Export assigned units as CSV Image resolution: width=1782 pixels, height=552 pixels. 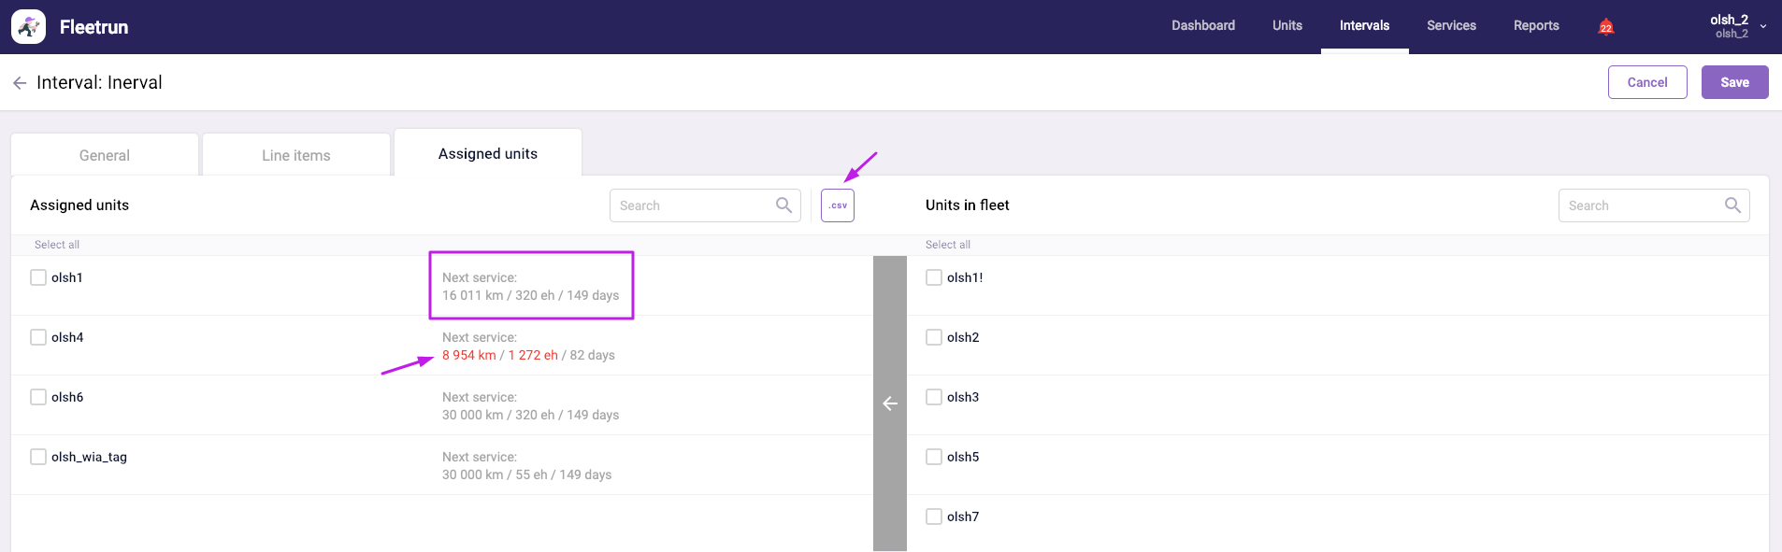pyautogui.click(x=837, y=205)
